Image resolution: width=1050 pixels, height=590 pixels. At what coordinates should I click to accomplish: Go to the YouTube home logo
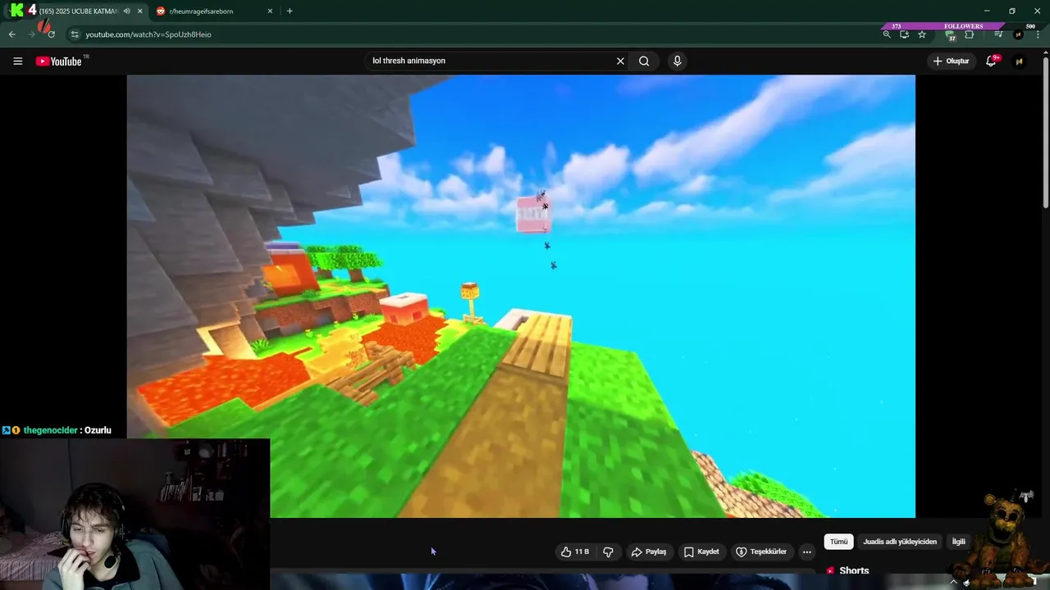click(x=59, y=61)
